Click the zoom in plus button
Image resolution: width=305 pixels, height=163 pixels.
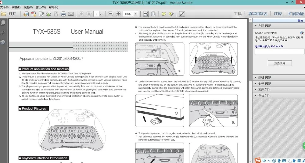click(118, 14)
